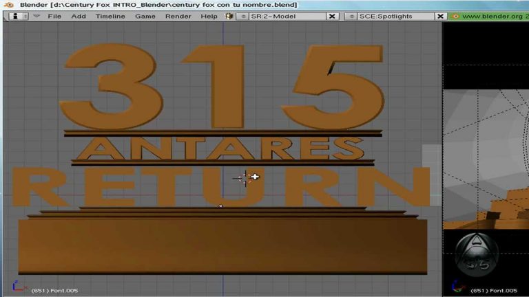This screenshot has height=297, width=529.
Task: Open the Add menu
Action: [x=79, y=16]
